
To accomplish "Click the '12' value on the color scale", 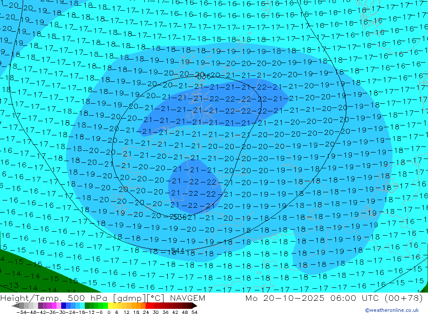I will coord(126,312).
